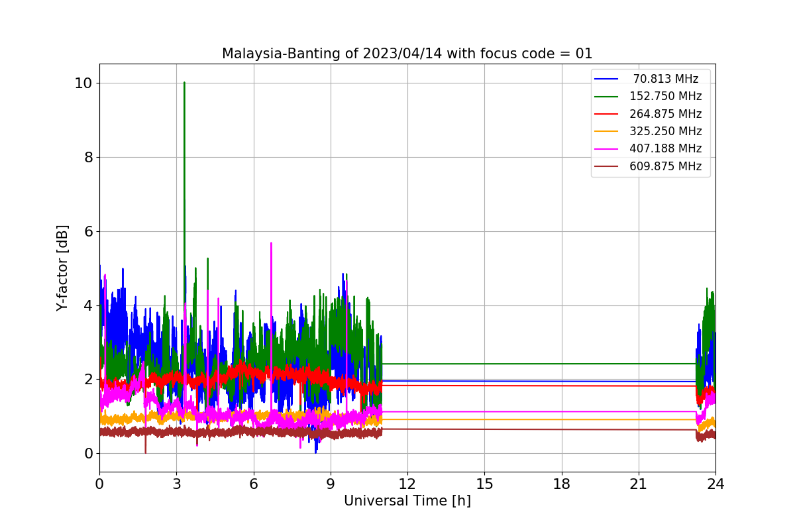
Task: Click the tall green spike peak near 10 dB
Action: [184, 83]
